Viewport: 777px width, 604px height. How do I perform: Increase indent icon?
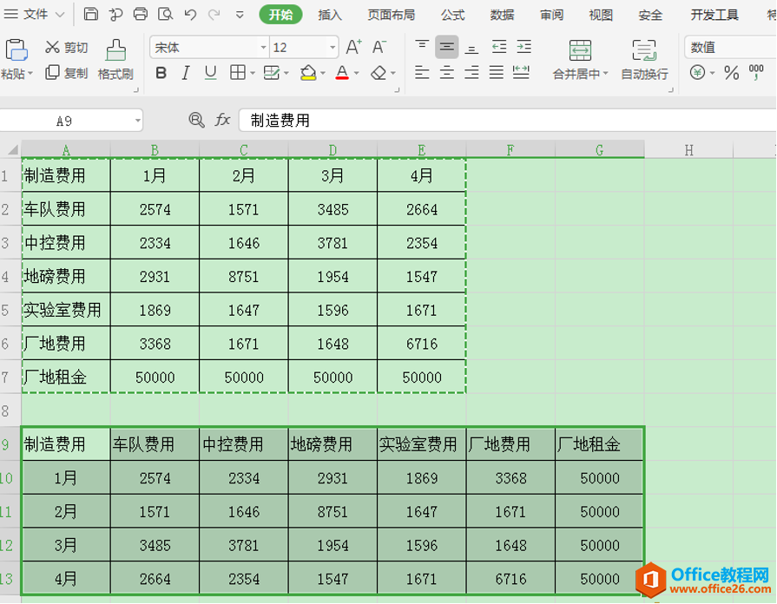(523, 47)
